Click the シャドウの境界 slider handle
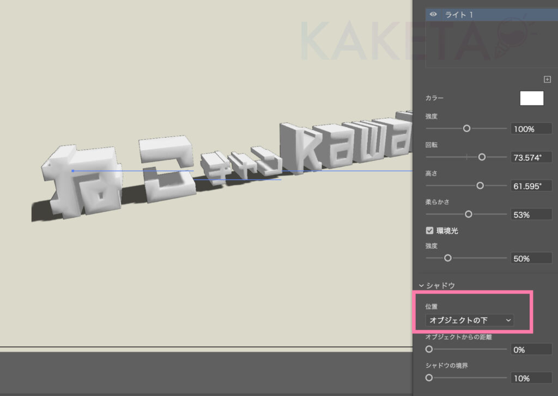Viewport: 558px width, 396px height. 429,378
